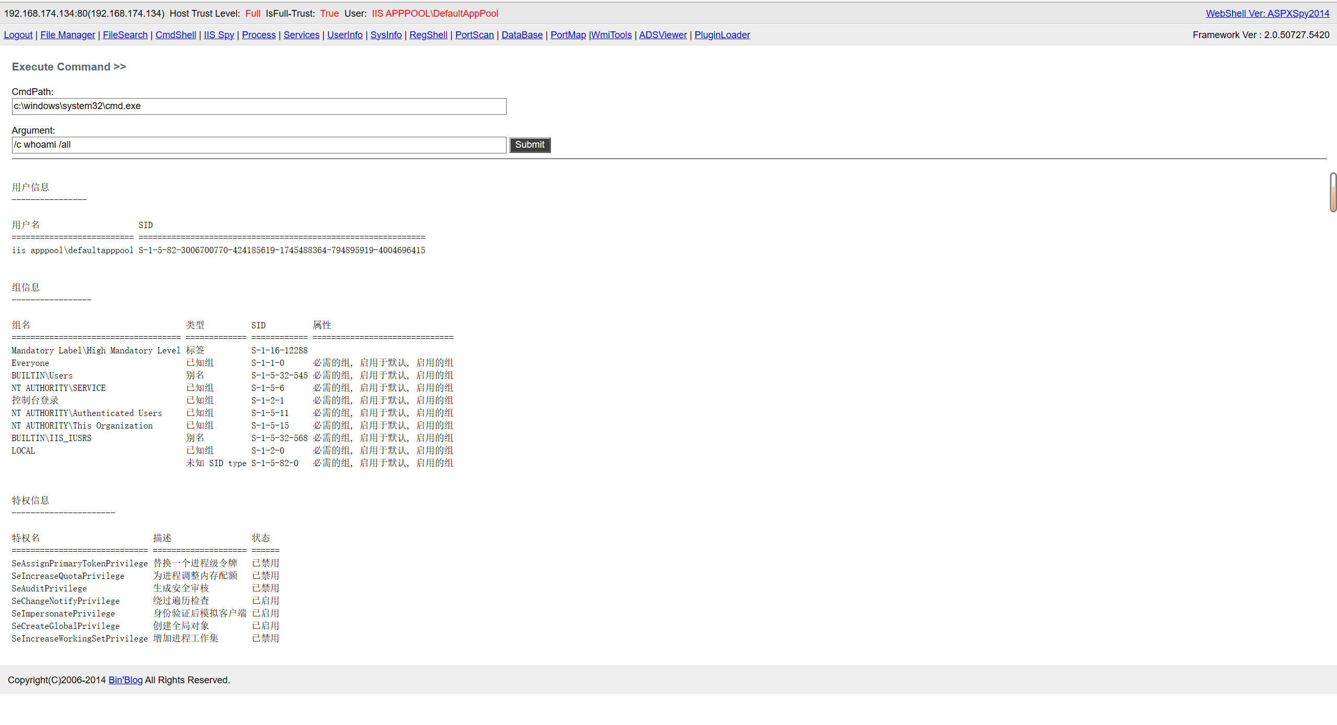The height and width of the screenshot is (725, 1337).
Task: Open PluginLoader
Action: [722, 35]
